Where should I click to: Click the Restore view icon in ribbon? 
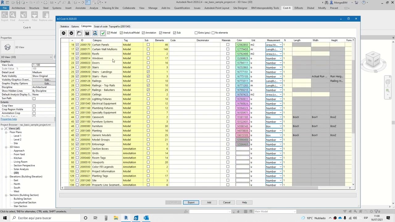(x=46, y=15)
